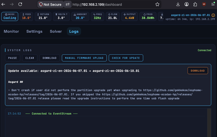
Task: Pause the system log stream
Action: click(12, 58)
